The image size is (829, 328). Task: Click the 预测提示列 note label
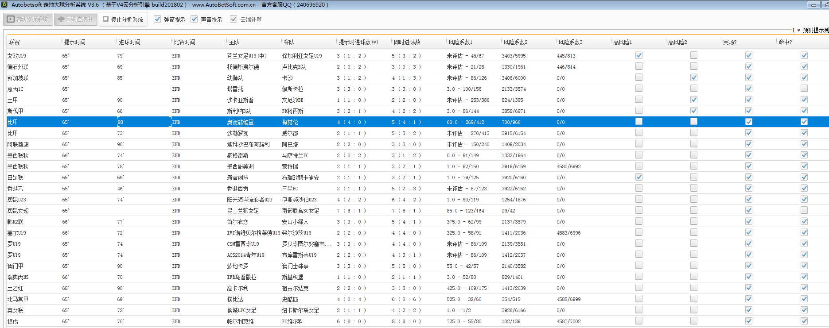[815, 30]
